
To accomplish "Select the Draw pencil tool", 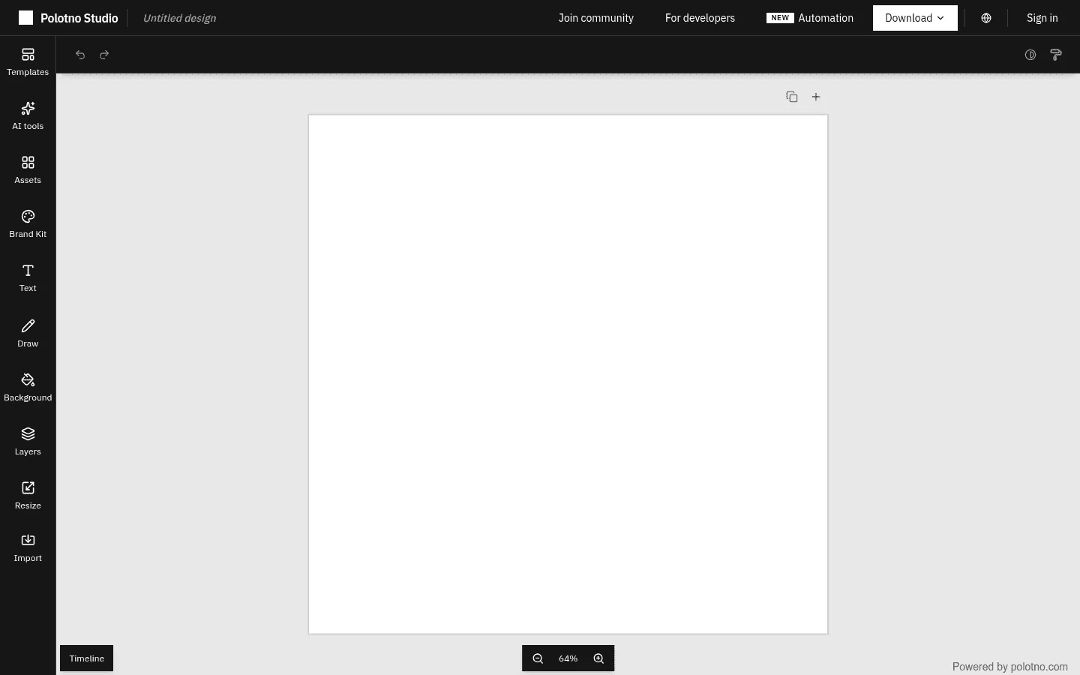I will pos(28,333).
